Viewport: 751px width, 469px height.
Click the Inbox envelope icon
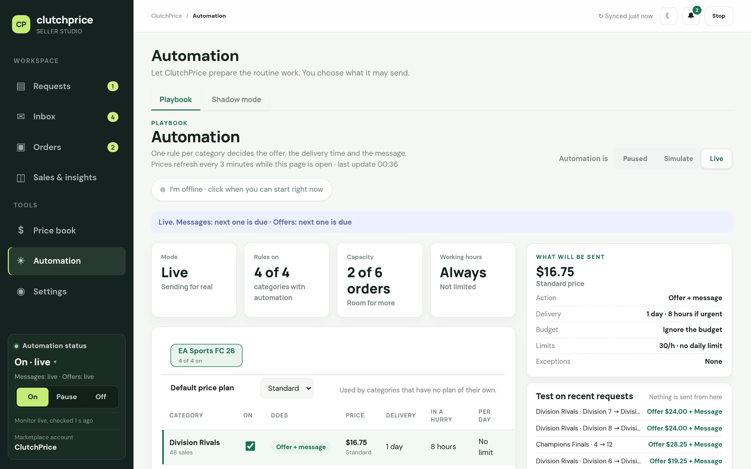(x=21, y=117)
